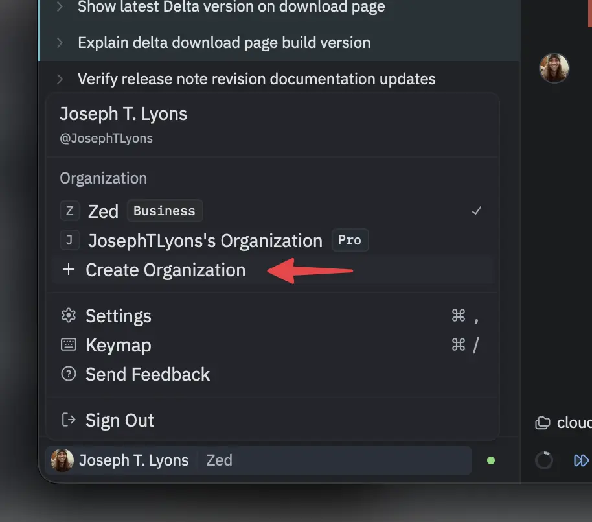Screen dimensions: 592x522
Task: Expand 'Explain delta download page' thread chevron
Action: tap(60, 43)
